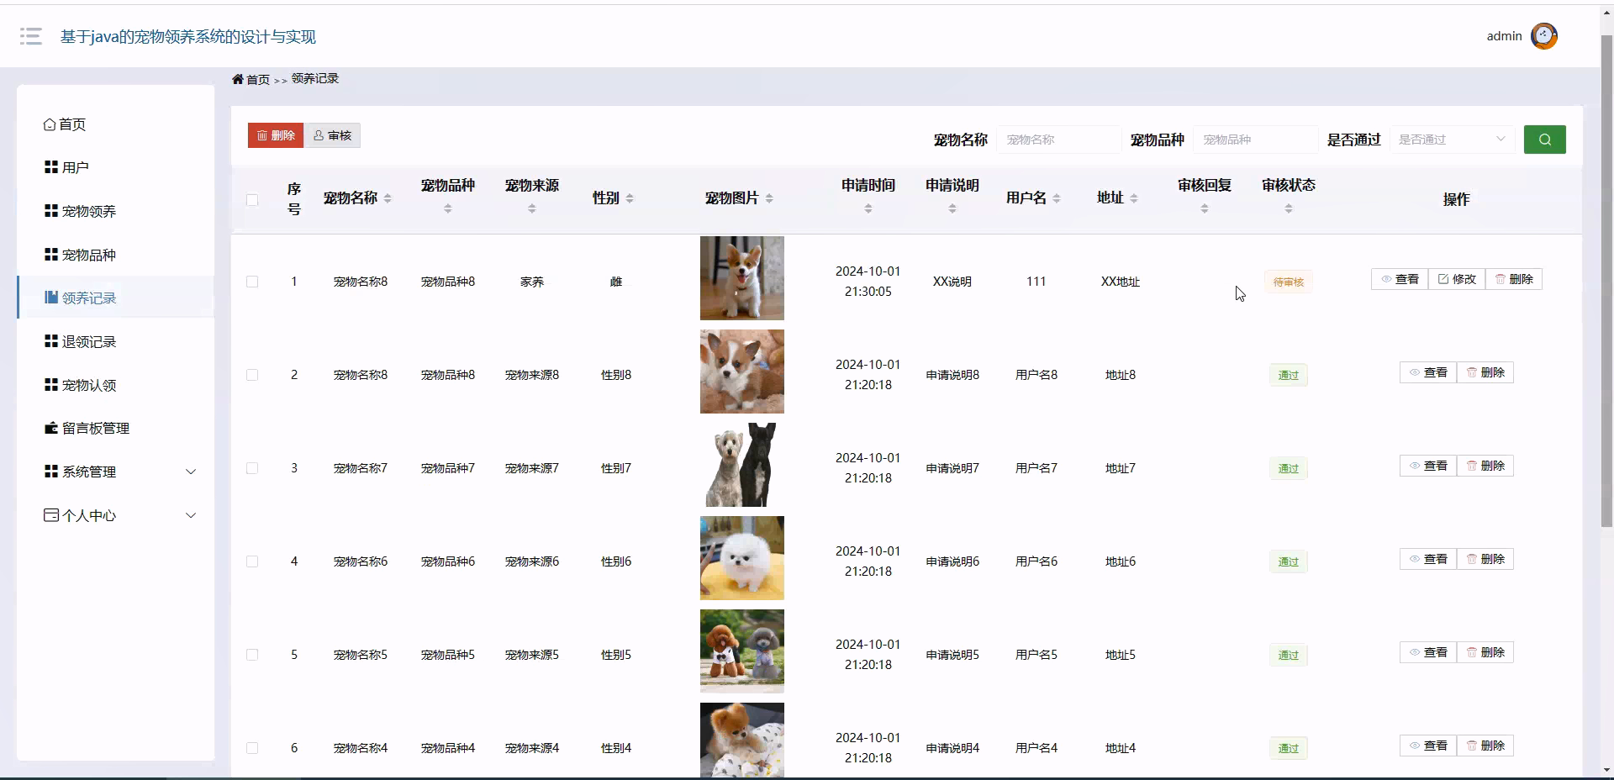Click the grid icon beside 用户

point(51,167)
